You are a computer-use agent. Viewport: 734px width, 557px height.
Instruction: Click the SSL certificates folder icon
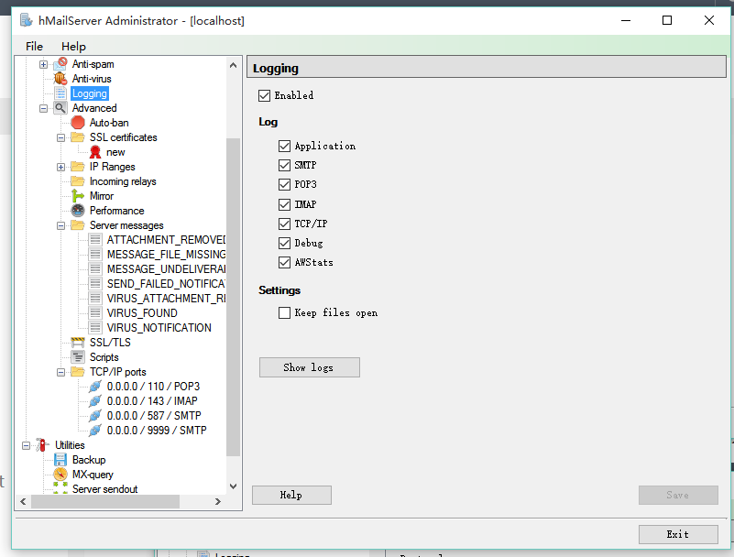[78, 137]
